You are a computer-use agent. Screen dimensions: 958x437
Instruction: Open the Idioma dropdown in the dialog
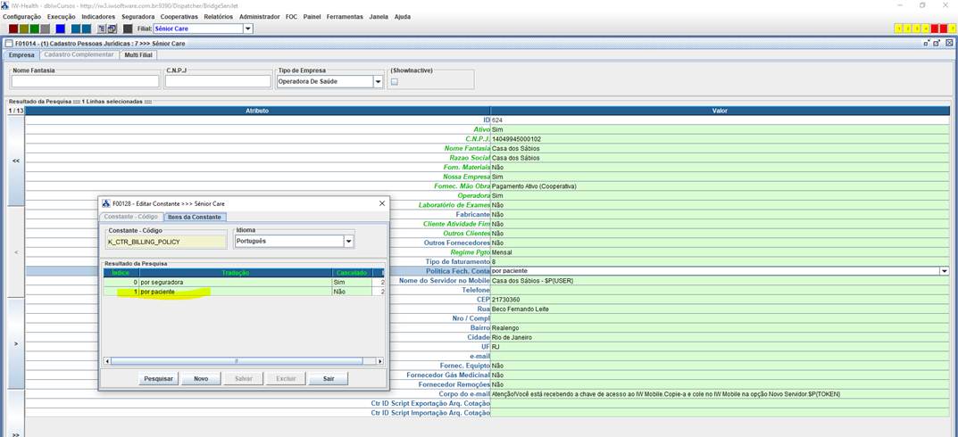(x=349, y=241)
